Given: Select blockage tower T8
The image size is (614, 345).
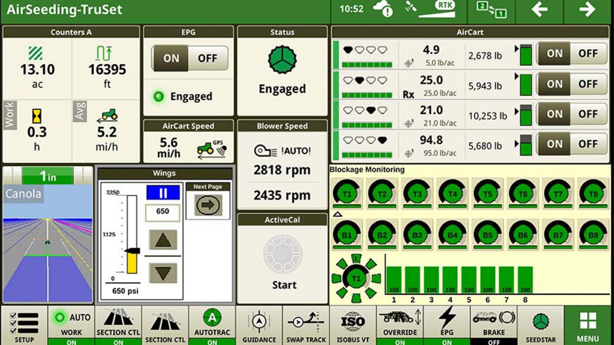Looking at the screenshot, I should [593, 194].
